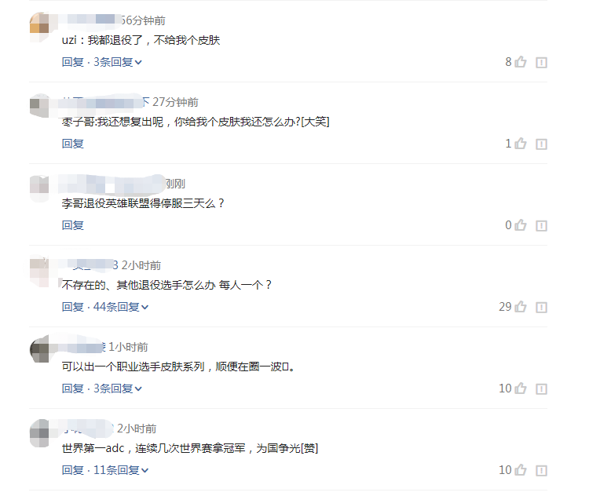Report the comment with 44 replies
Screen dimensions: 589x496
click(x=541, y=307)
